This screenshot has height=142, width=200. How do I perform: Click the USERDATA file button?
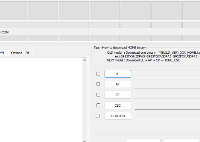click(118, 116)
